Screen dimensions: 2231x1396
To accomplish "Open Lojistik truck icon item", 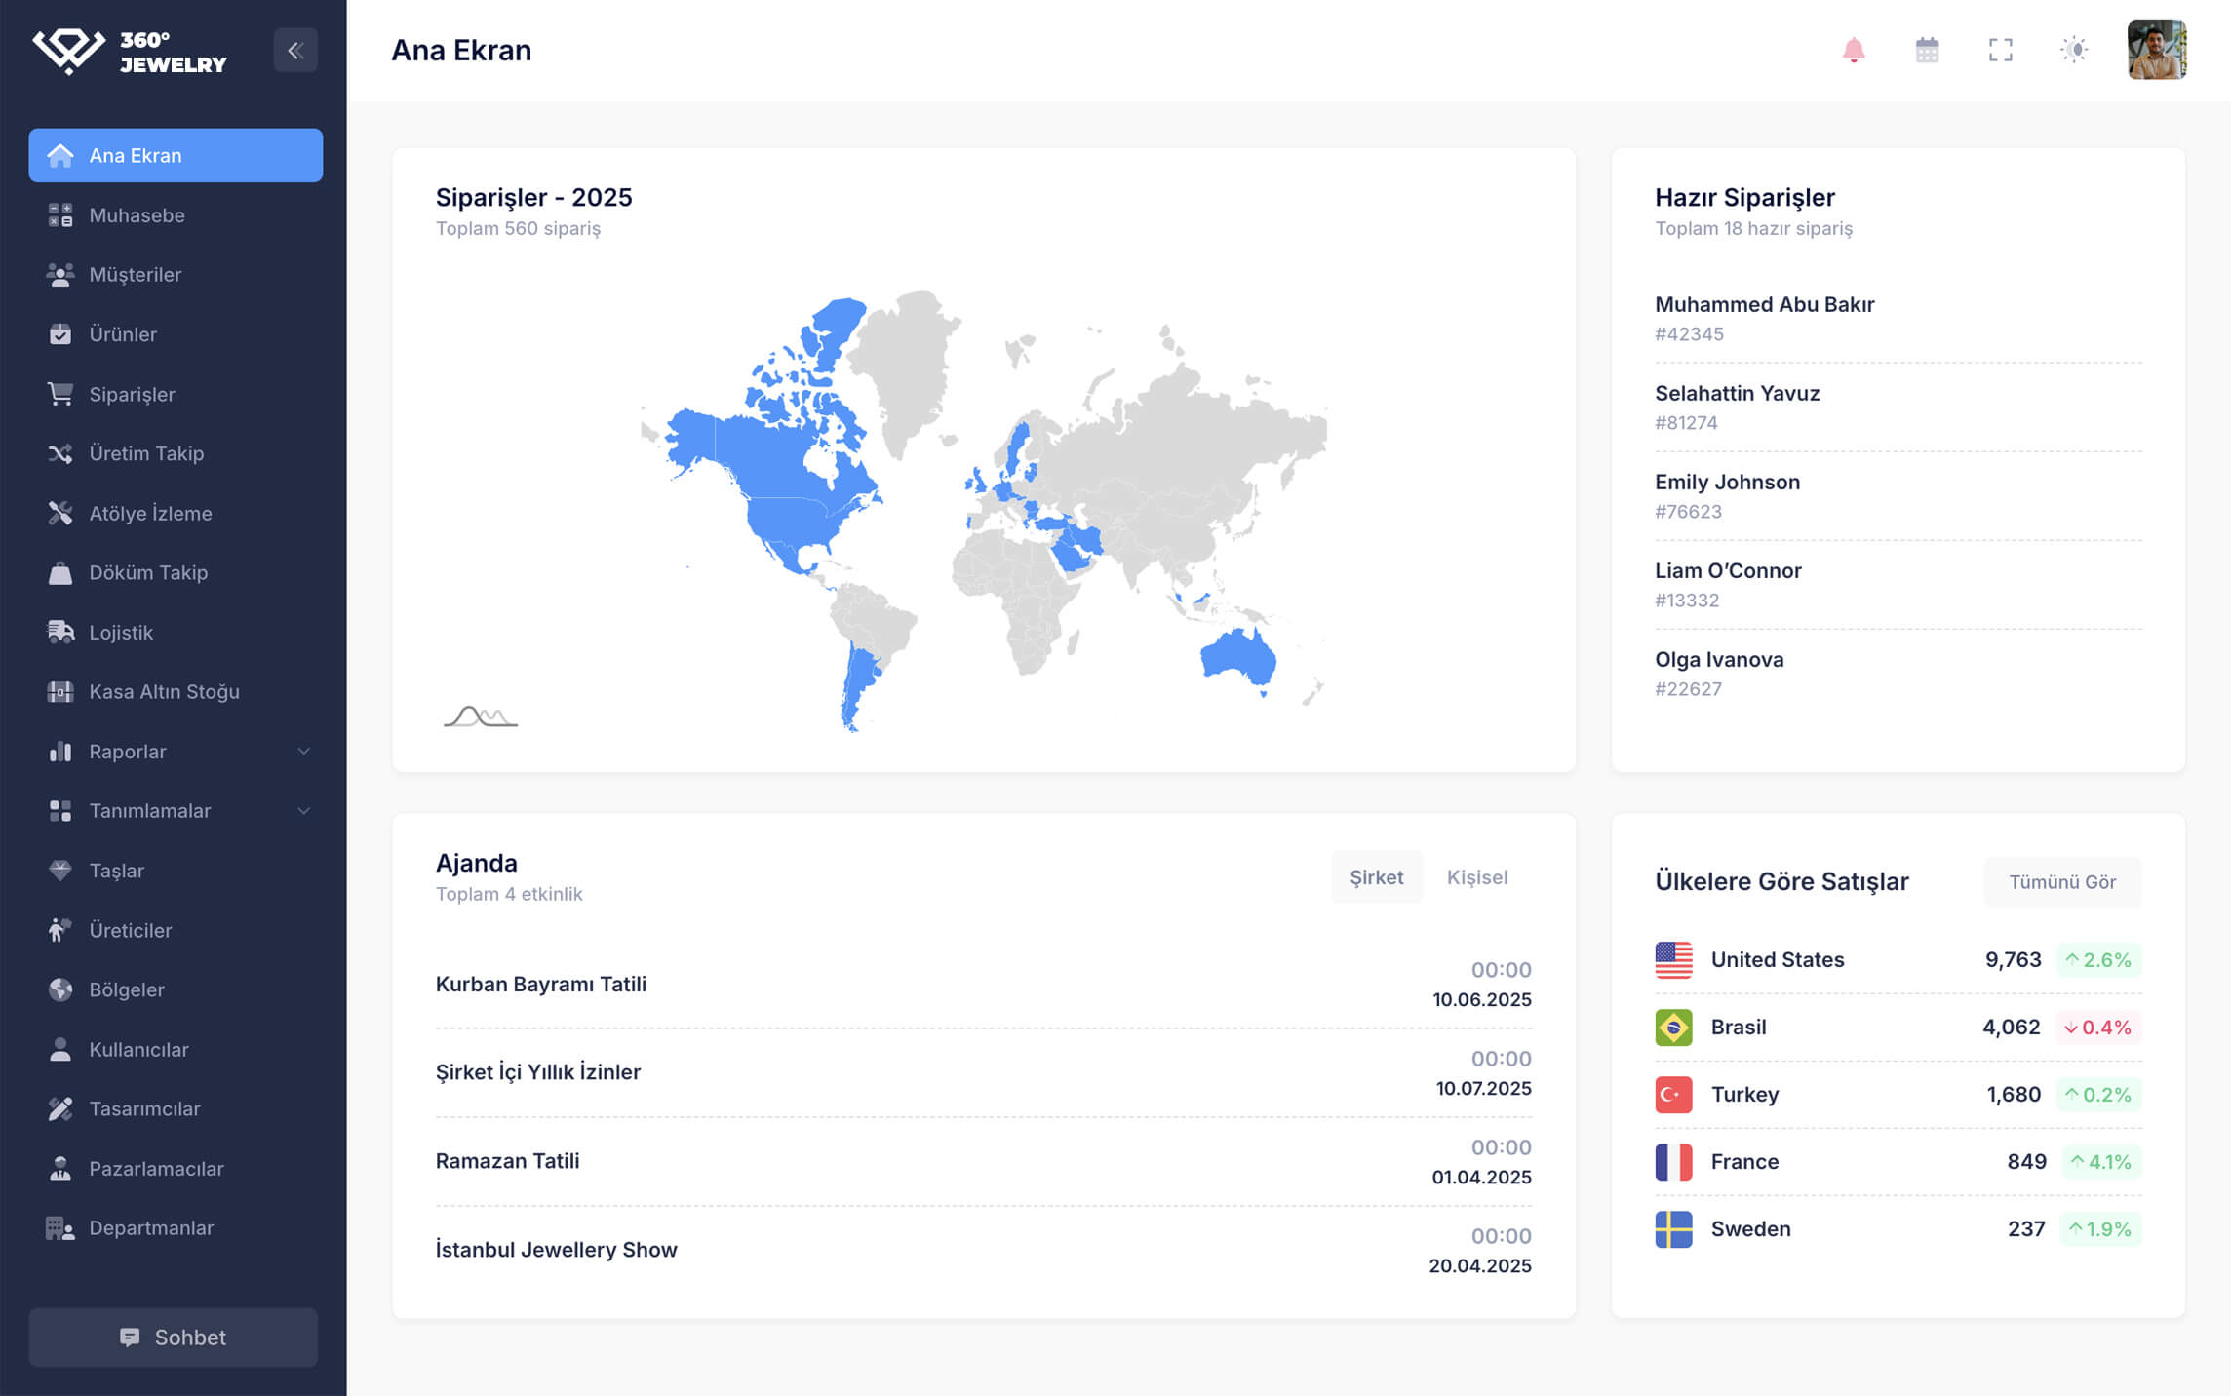I will click(60, 633).
